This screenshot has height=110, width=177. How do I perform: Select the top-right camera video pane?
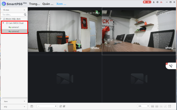pos(139,31)
